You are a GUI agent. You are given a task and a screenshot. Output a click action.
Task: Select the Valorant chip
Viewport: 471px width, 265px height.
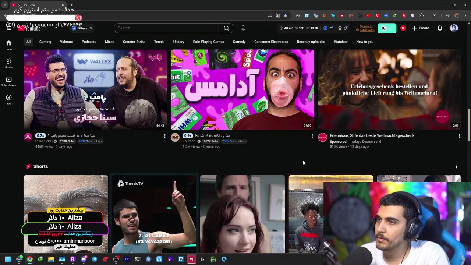(67, 42)
